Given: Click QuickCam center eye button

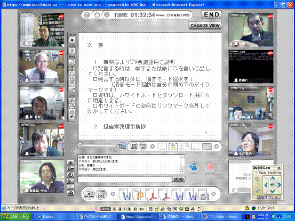Looking at the screenshot, I should (x=272, y=185).
